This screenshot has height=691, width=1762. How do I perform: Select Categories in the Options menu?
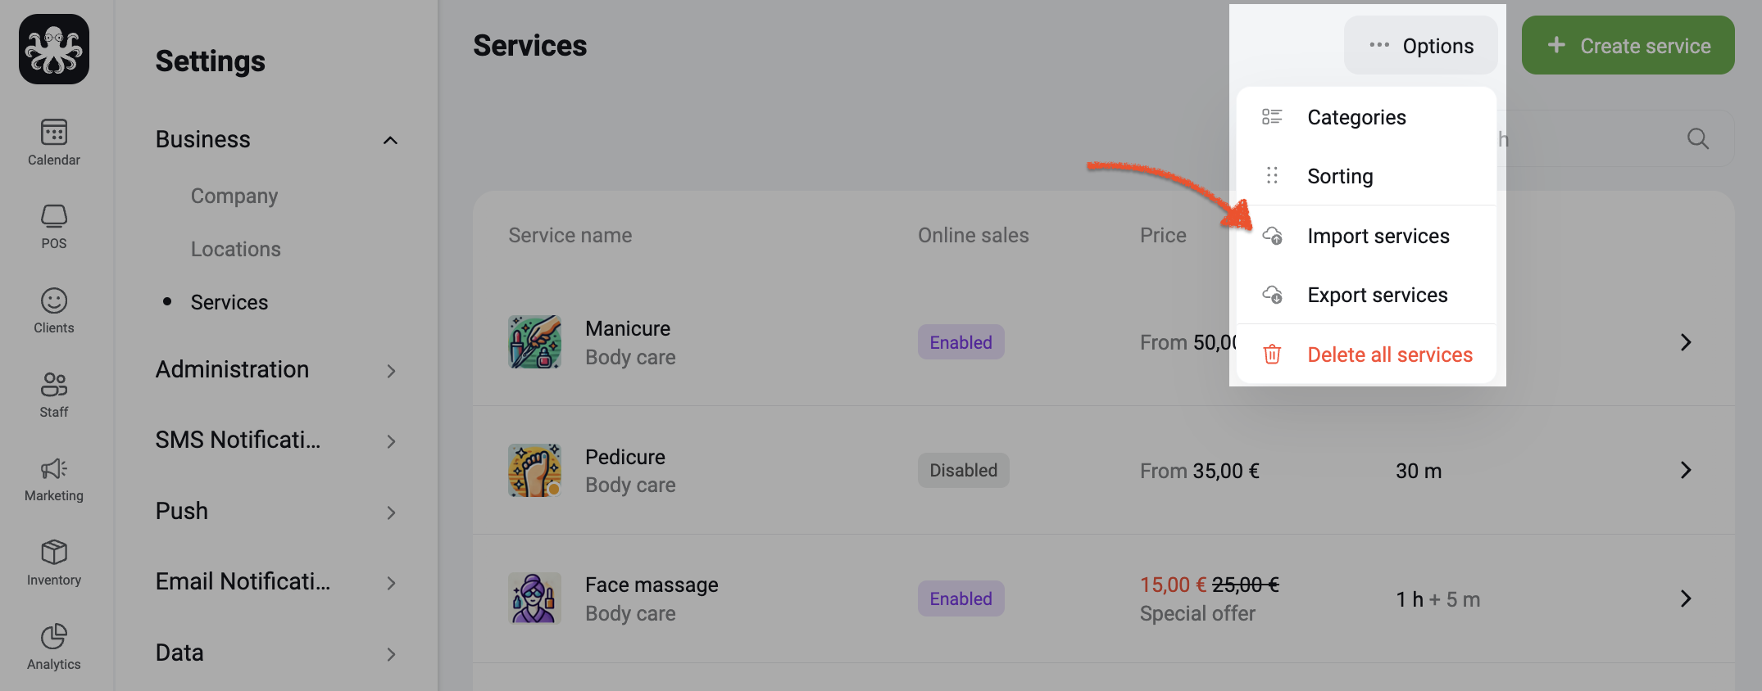(1366, 117)
